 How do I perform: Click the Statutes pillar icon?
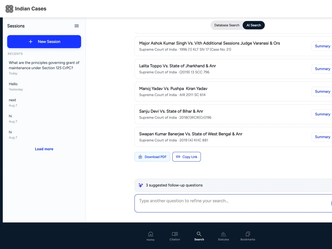(224, 234)
